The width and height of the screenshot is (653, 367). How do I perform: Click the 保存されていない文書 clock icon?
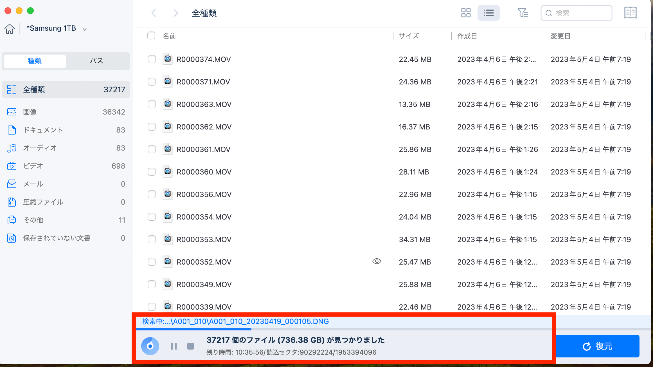(12, 238)
